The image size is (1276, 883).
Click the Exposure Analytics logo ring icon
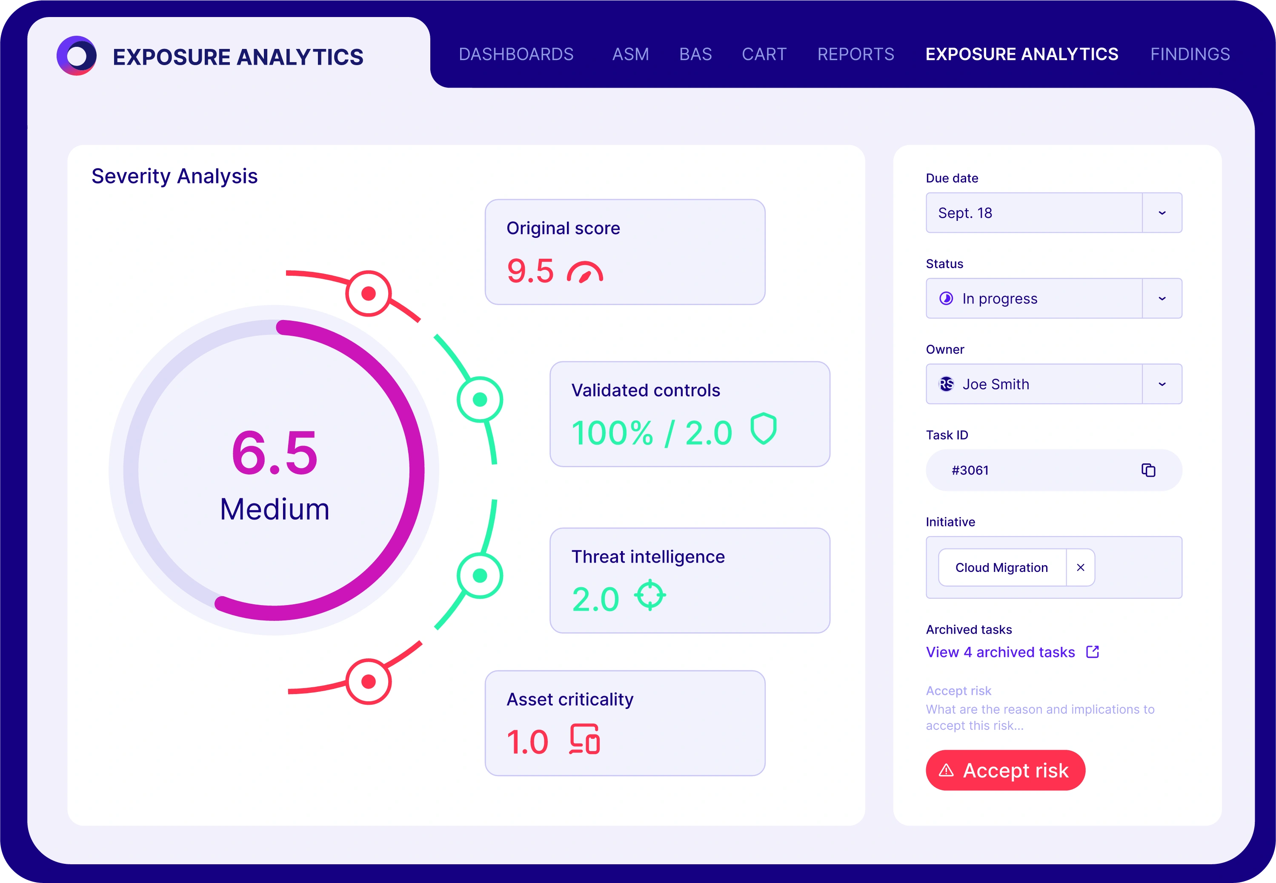77,56
